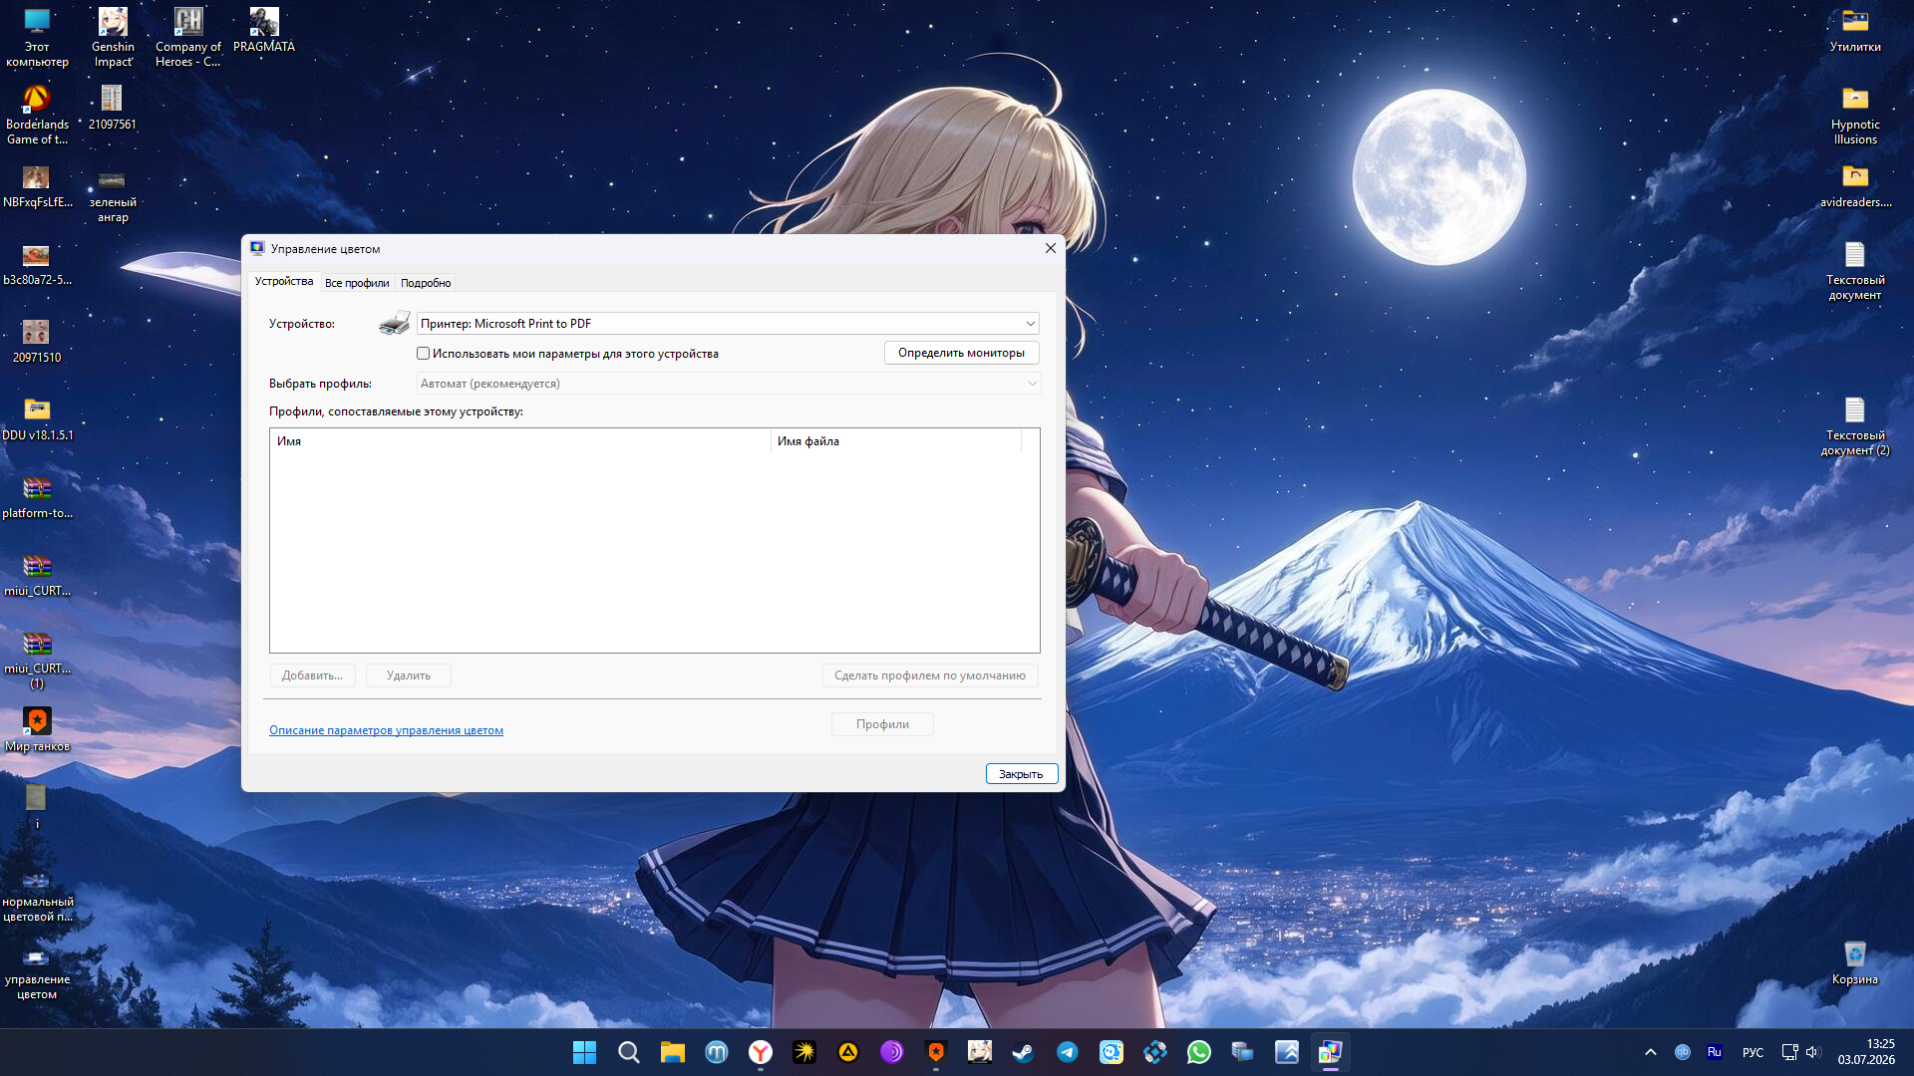Launch the Genshin Impact desktop shortcut
This screenshot has height=1076, width=1914.
click(113, 38)
